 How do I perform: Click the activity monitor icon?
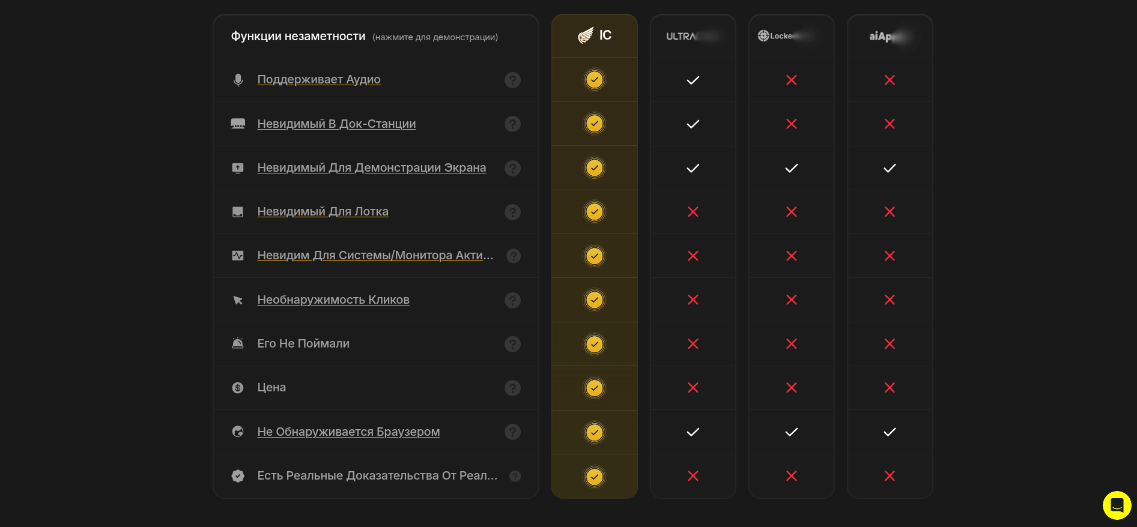[238, 256]
